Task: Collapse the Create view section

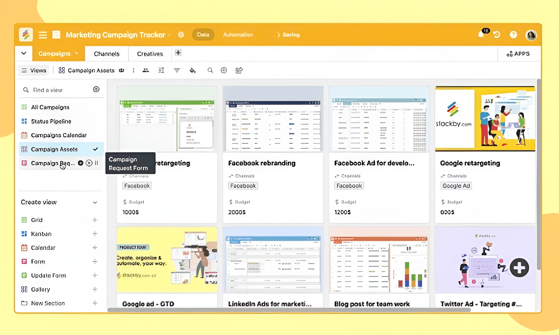Action: [x=95, y=202]
